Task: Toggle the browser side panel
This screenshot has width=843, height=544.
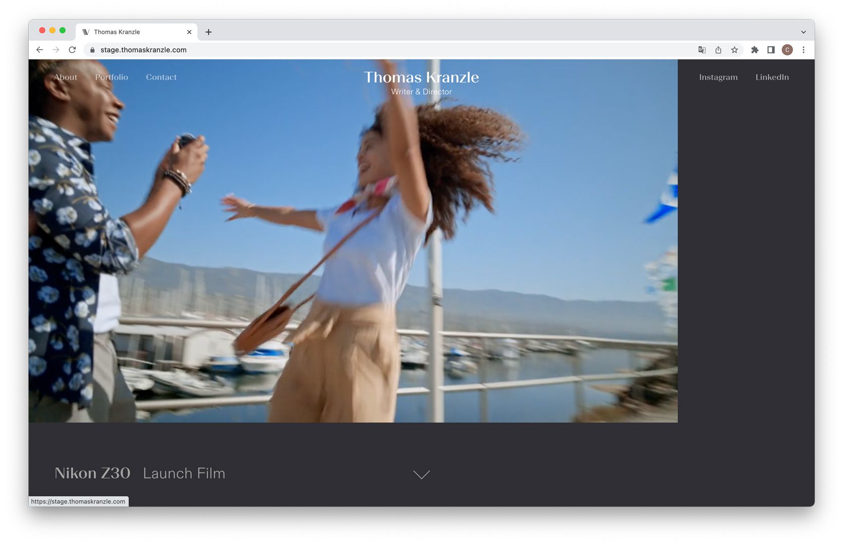Action: pyautogui.click(x=771, y=50)
